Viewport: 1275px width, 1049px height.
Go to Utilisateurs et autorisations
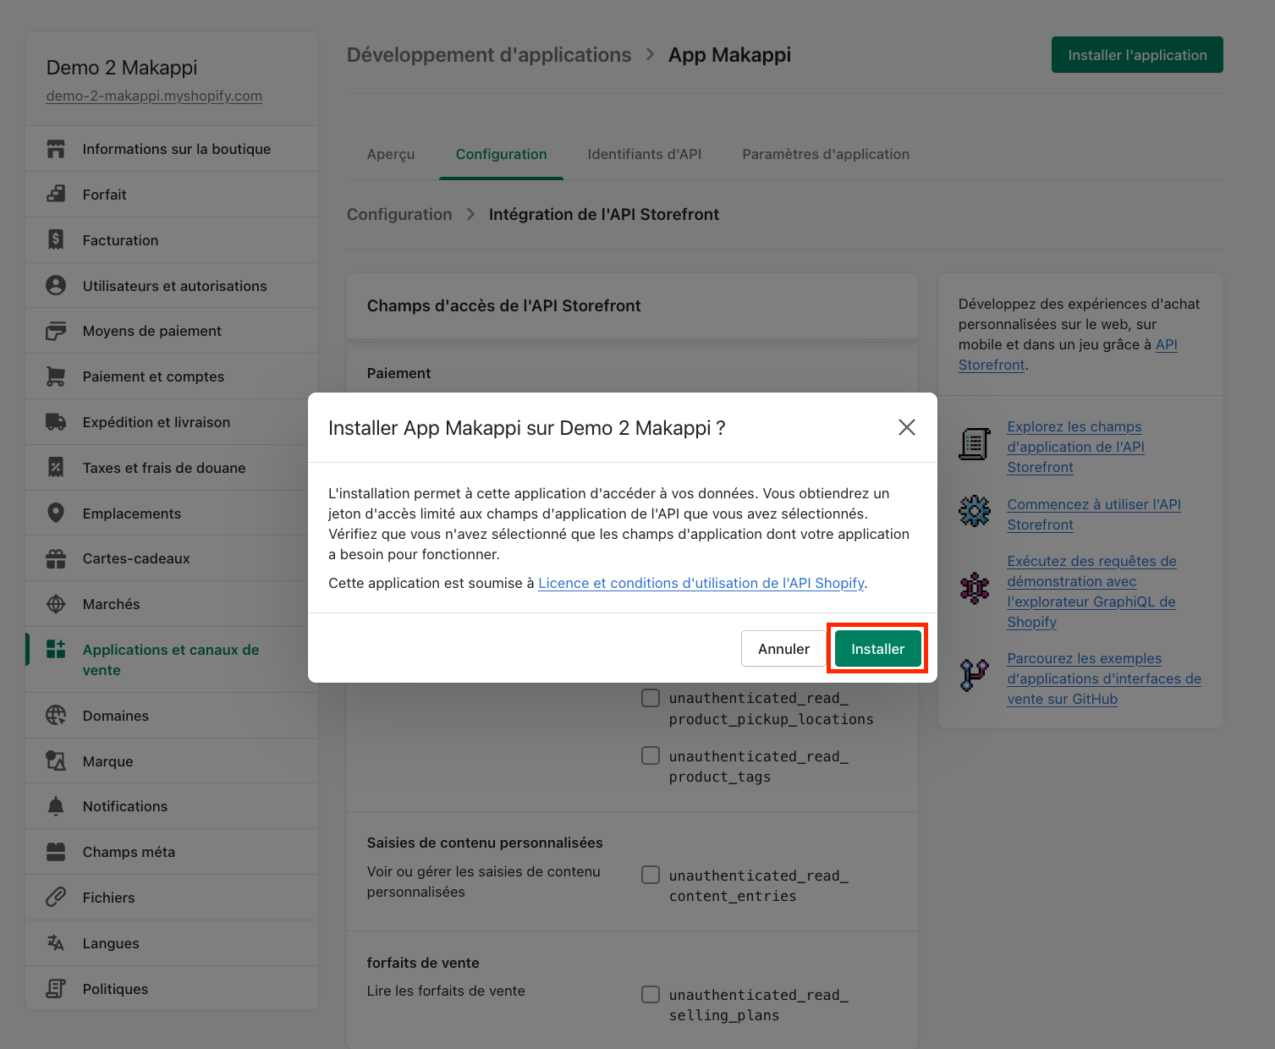(172, 286)
